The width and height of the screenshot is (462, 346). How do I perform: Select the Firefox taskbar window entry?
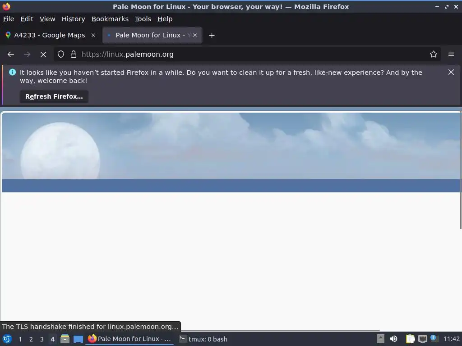point(129,339)
